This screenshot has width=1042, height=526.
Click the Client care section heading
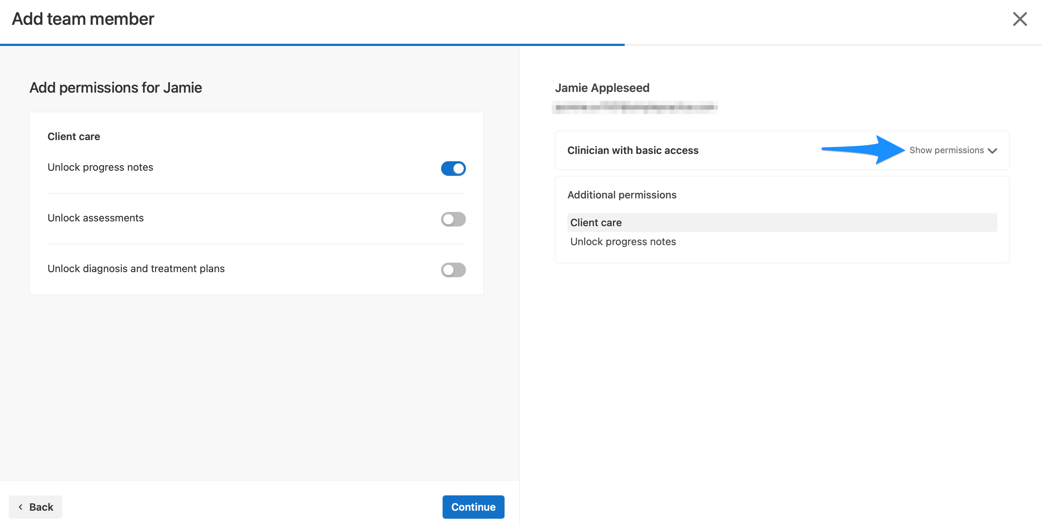click(x=74, y=136)
